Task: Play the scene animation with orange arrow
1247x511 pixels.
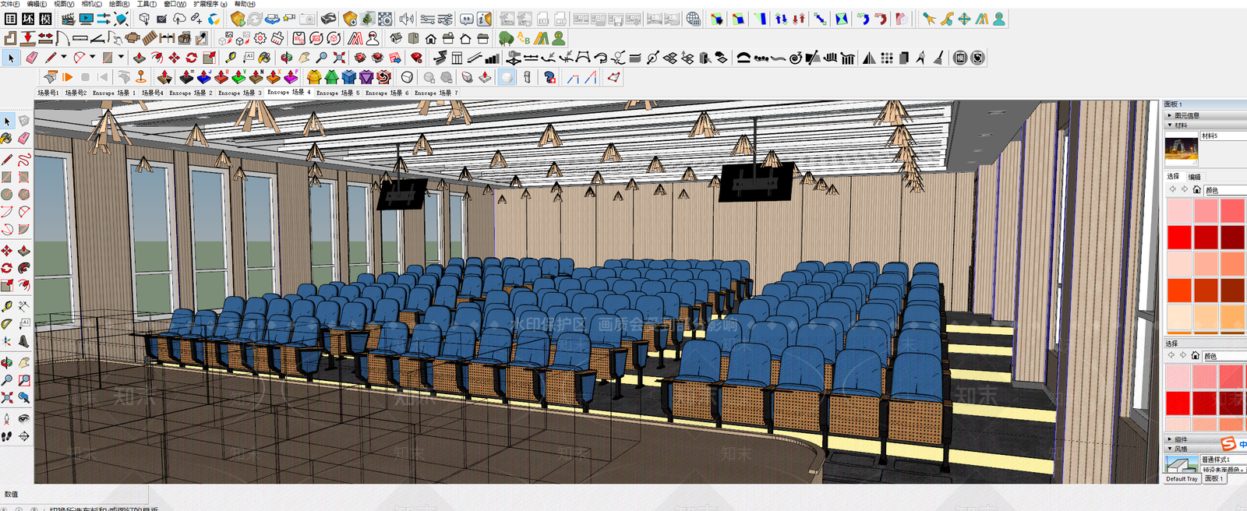Action: click(x=68, y=77)
